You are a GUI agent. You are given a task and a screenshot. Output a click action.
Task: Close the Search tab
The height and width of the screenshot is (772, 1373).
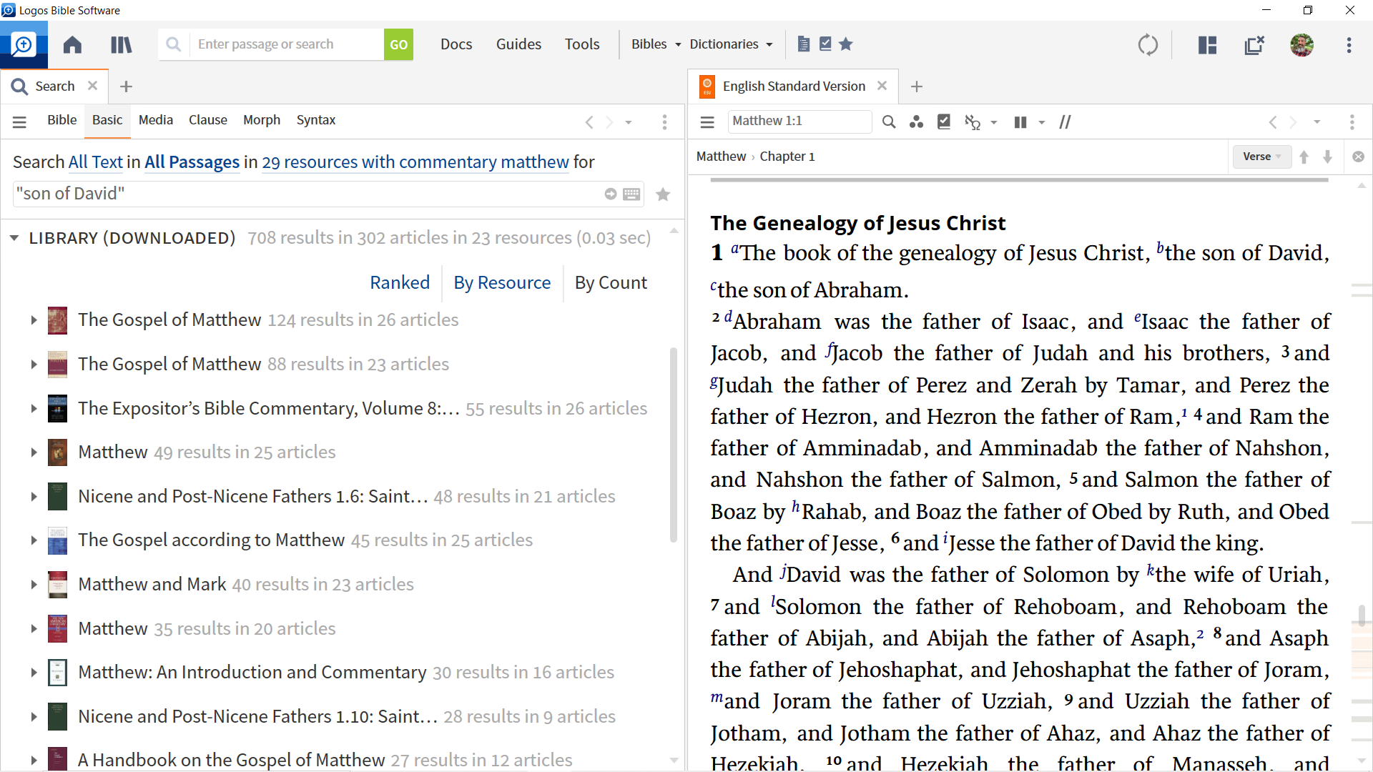[92, 86]
